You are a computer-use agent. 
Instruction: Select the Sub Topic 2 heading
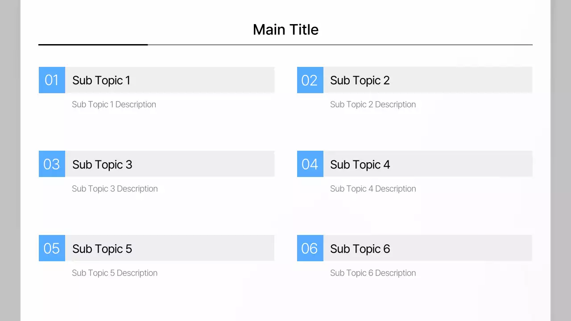pos(360,80)
